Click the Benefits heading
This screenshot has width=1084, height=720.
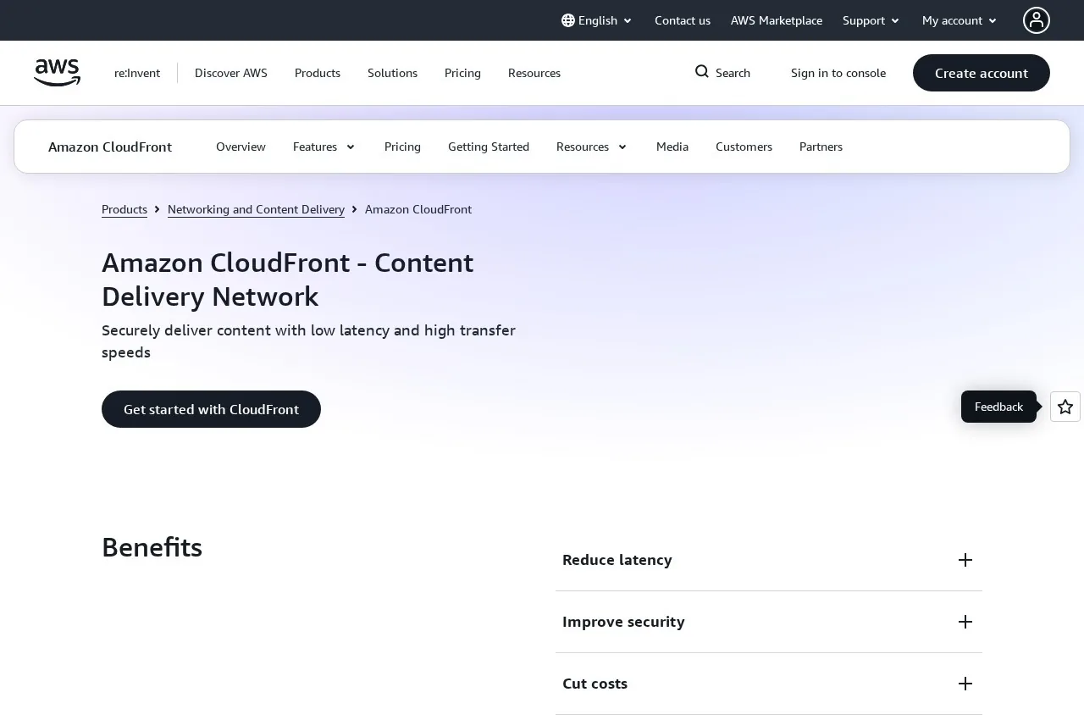(152, 547)
